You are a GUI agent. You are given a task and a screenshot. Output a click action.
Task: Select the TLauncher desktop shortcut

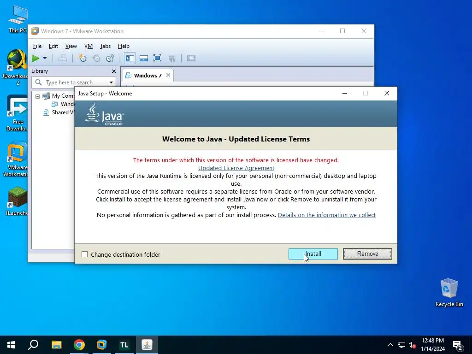click(17, 201)
